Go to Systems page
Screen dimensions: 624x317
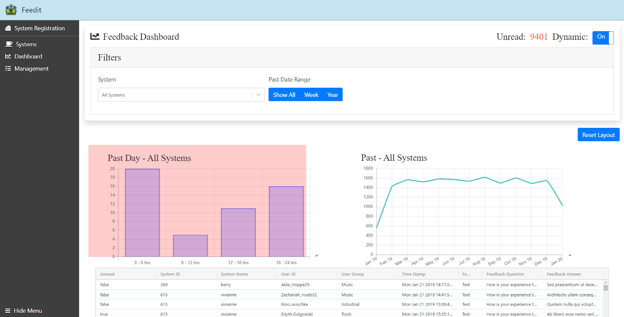(x=26, y=44)
